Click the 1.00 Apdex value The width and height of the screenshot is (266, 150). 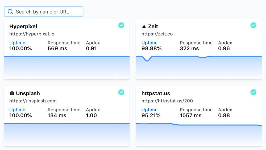92,116
